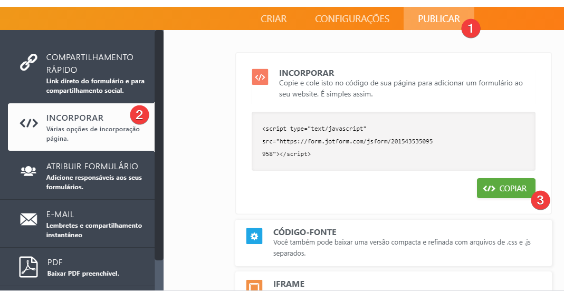The height and width of the screenshot is (292, 564).
Task: Switch to the CONFIGURAÇÕES tab
Action: point(352,18)
